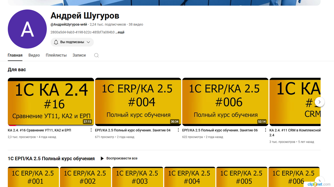Play all via 'Воспроизвести все' button
This screenshot has width=334, height=187.
[119, 158]
